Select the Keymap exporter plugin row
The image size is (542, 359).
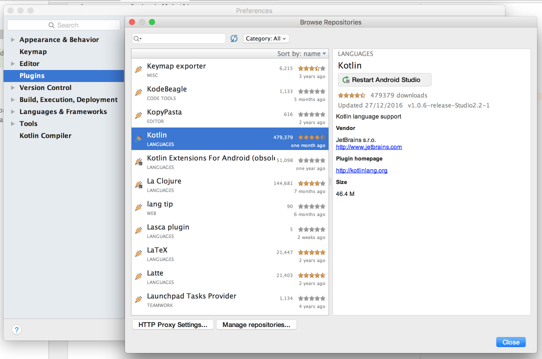230,70
